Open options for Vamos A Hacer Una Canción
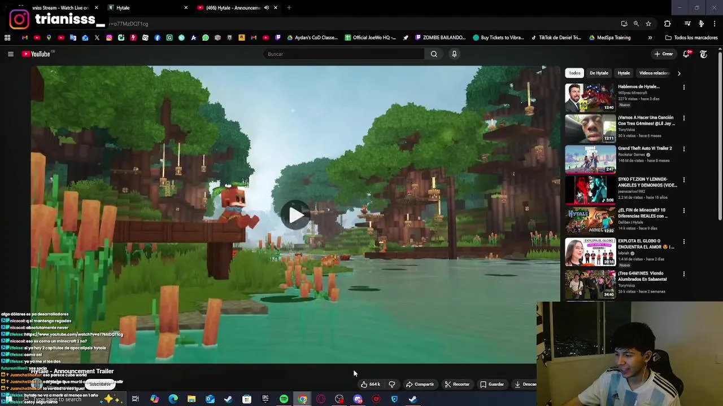This screenshot has height=406, width=723. point(684,118)
